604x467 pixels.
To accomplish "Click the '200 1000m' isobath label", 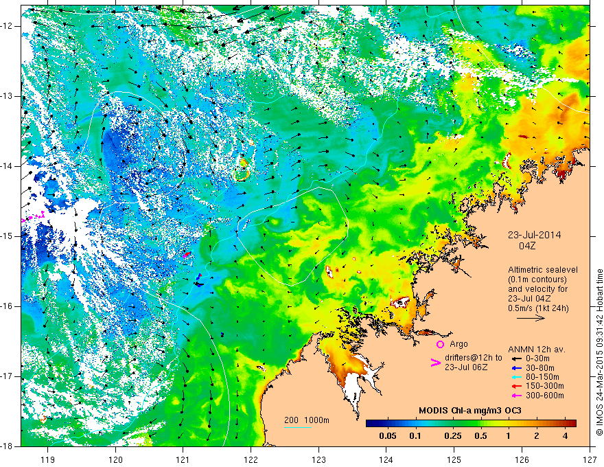I will (x=307, y=420).
